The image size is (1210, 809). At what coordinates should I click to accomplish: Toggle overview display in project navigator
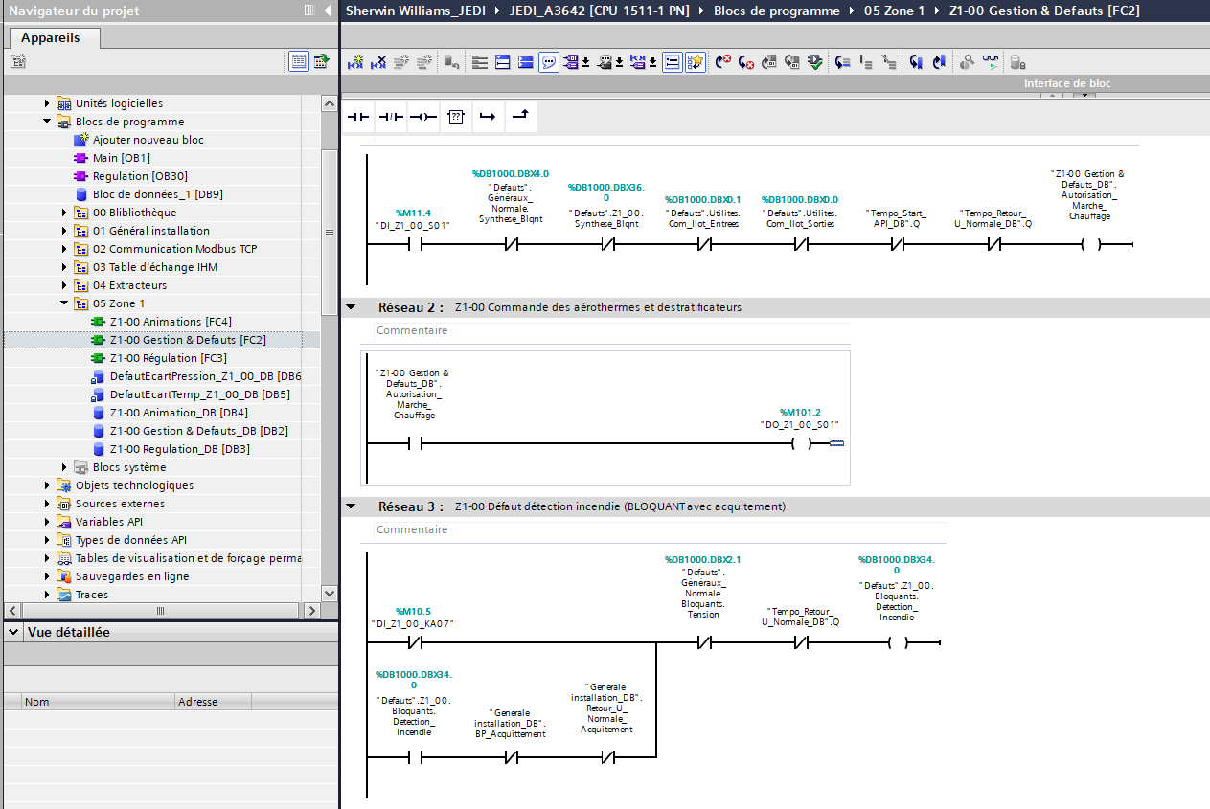[299, 61]
